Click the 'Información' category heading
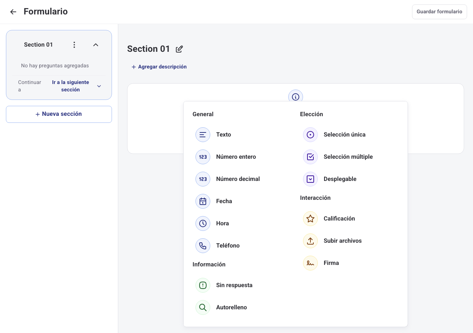This screenshot has width=473, height=333. (x=209, y=265)
